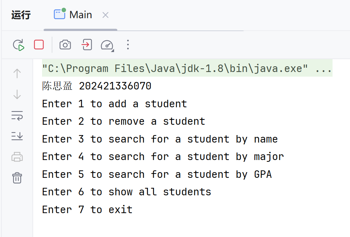This screenshot has height=237, width=350.
Task: Expand the folded java.exe command line
Action: pos(324,68)
